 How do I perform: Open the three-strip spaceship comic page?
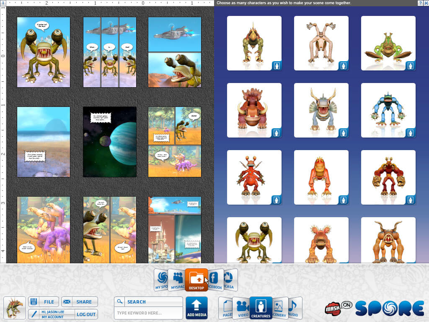pyautogui.click(x=110, y=52)
